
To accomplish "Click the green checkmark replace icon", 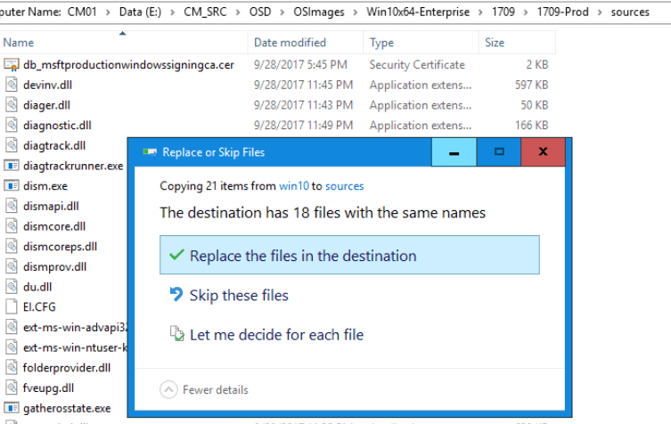I will click(176, 255).
